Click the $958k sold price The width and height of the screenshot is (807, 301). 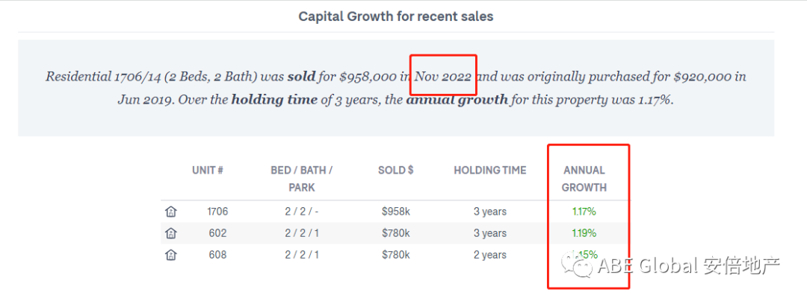[x=395, y=212]
